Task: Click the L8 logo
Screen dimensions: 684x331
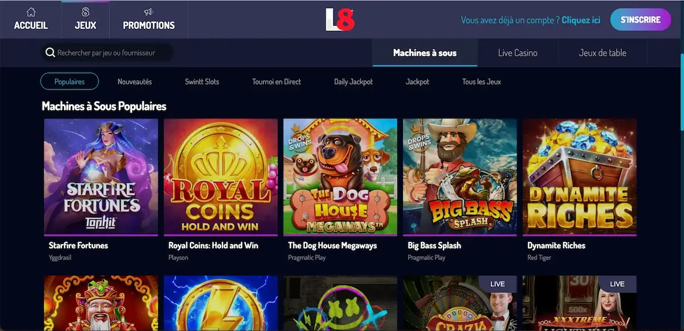Action: (x=340, y=19)
